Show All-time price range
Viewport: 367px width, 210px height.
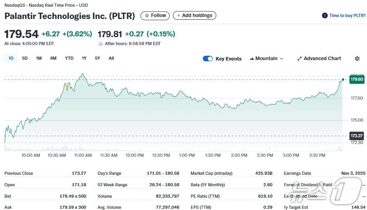click(111, 58)
